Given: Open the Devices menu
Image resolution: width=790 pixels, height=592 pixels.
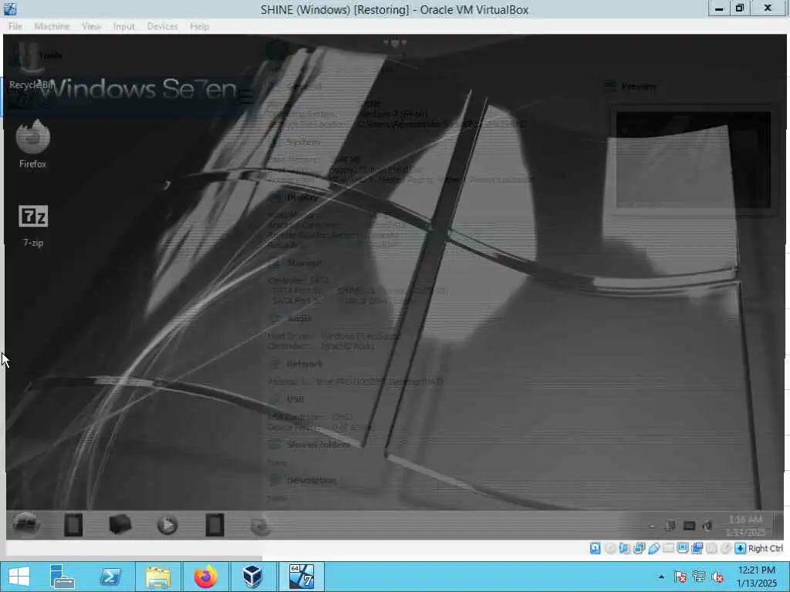Looking at the screenshot, I should tap(162, 26).
